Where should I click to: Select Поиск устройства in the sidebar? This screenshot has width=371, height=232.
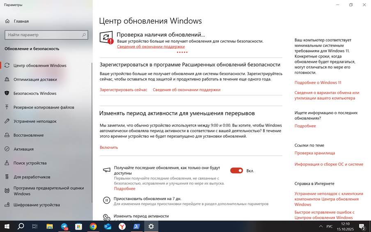click(30, 163)
